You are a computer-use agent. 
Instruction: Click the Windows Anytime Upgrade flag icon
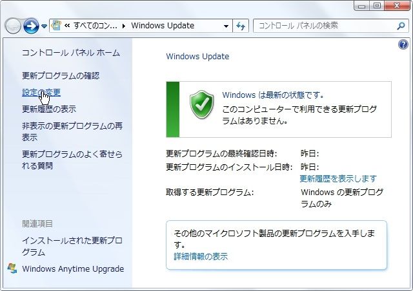click(x=12, y=268)
